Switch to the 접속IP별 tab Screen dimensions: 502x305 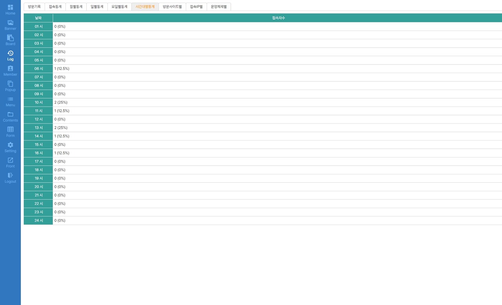point(196,7)
